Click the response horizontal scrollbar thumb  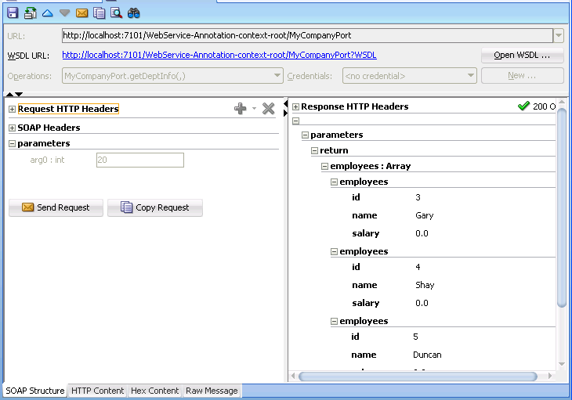click(x=418, y=377)
